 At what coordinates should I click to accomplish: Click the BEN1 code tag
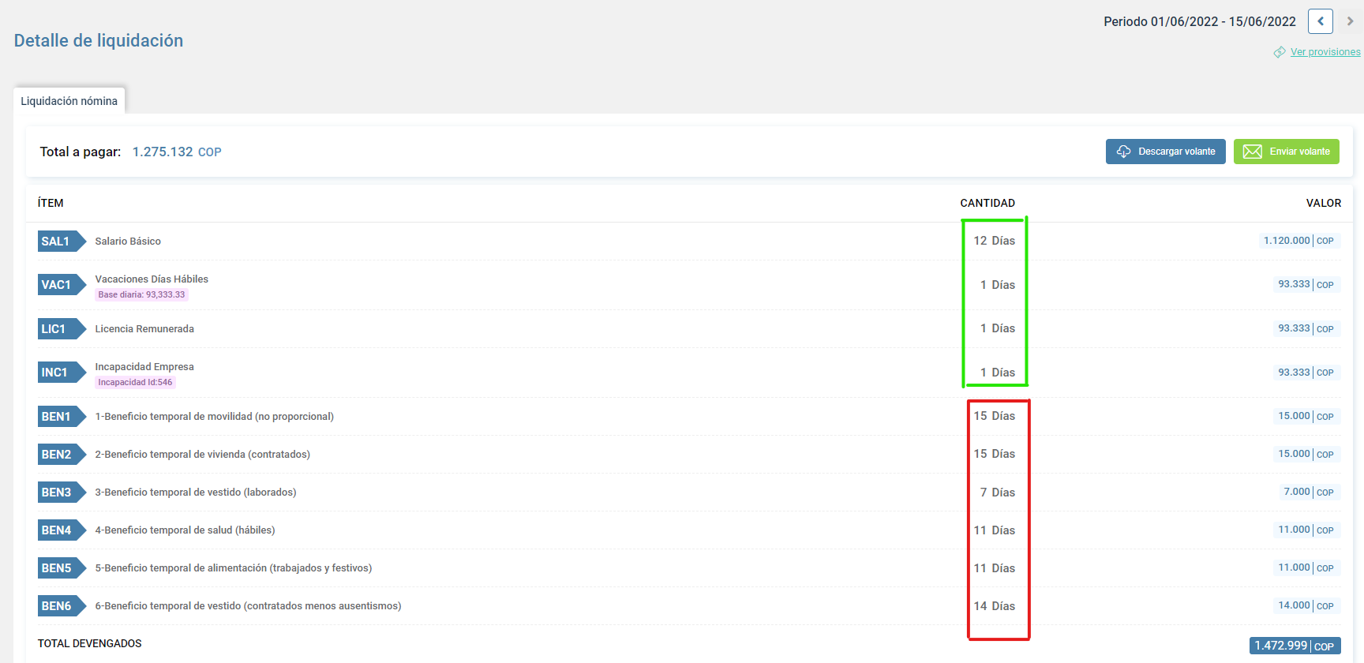(x=62, y=417)
